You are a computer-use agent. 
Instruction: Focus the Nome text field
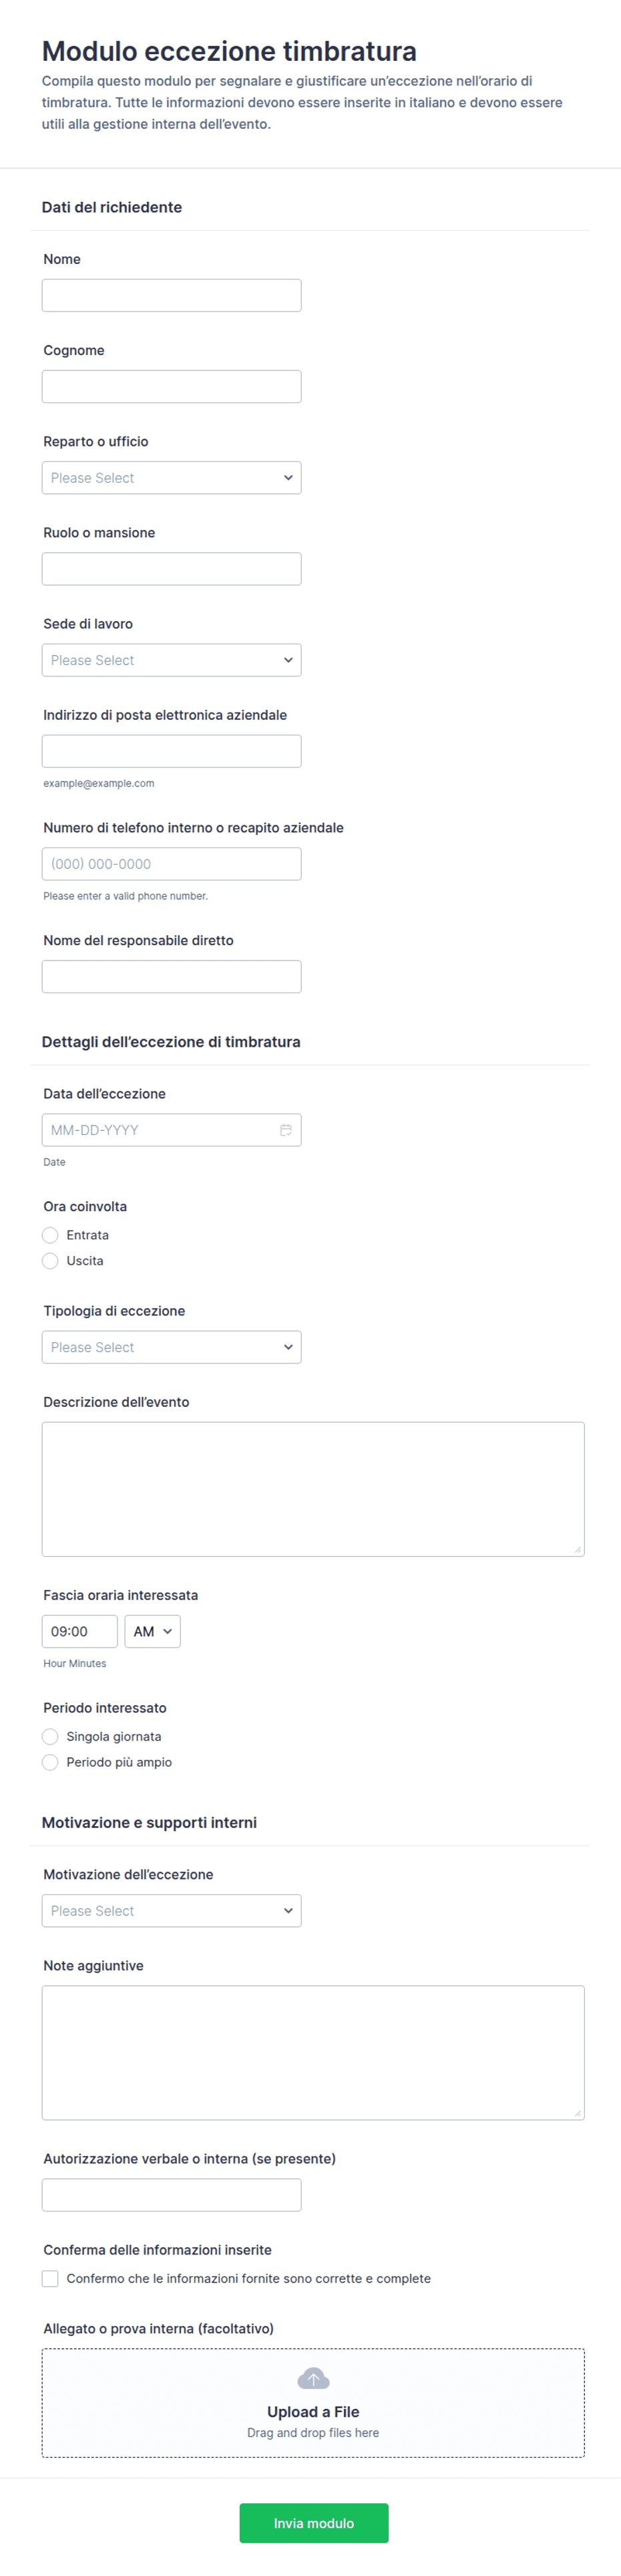click(172, 295)
